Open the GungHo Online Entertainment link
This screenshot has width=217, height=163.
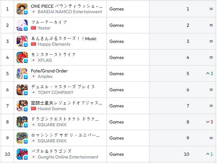pos(68,157)
